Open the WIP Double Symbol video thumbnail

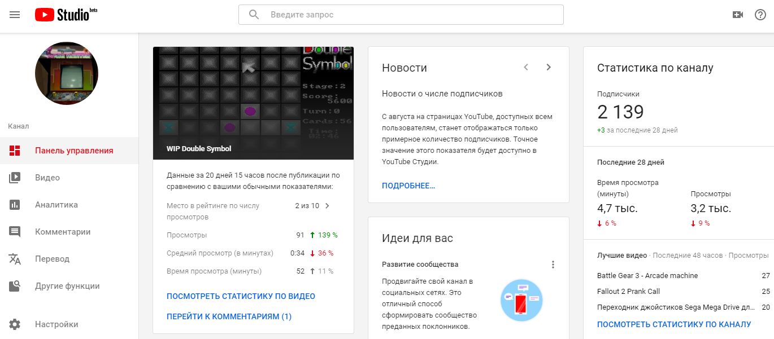(253, 103)
